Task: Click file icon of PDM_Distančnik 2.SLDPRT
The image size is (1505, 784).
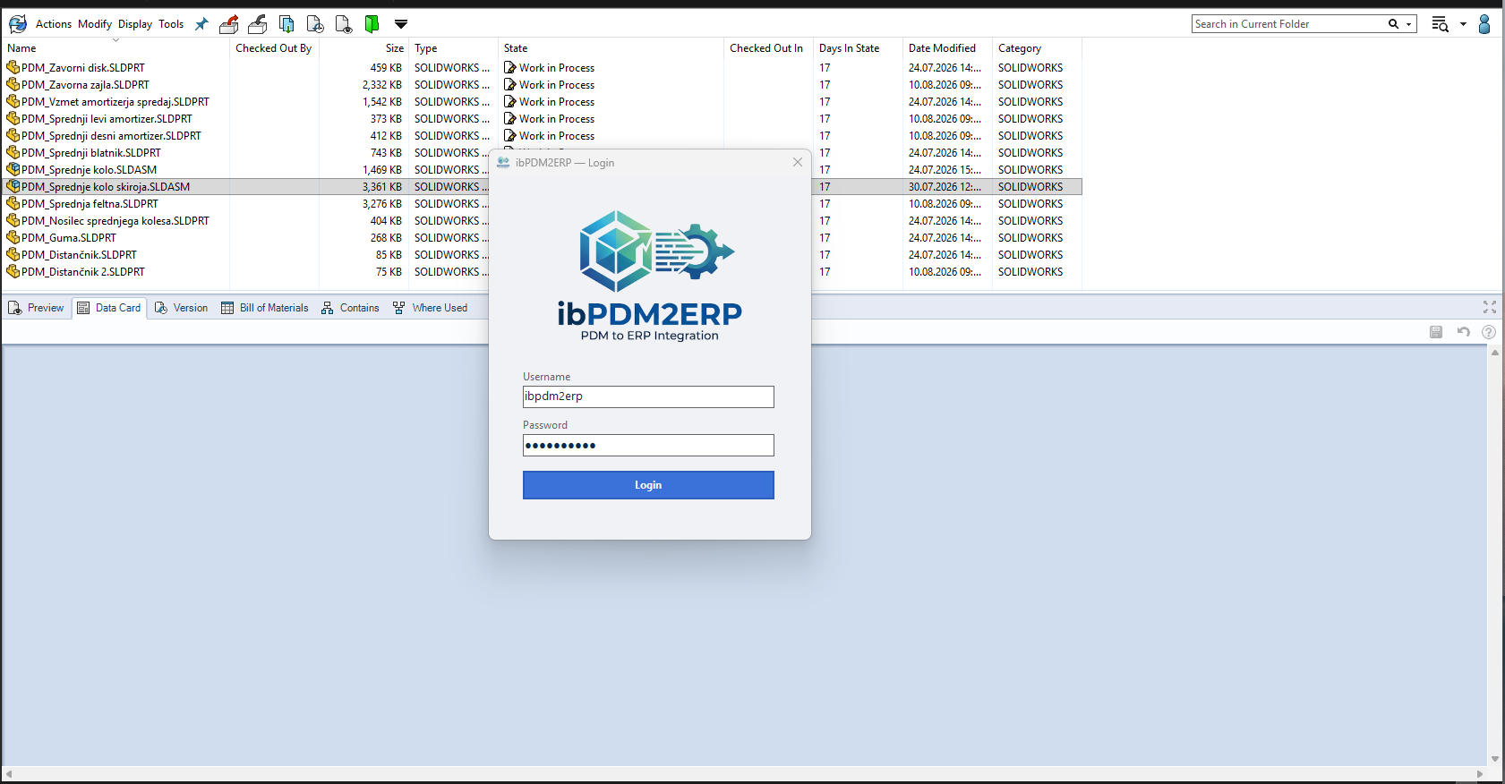Action: coord(13,271)
